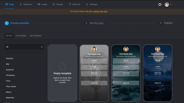This screenshot has width=184, height=103.
Task: Filter templates by Blur
Action: [8, 64]
